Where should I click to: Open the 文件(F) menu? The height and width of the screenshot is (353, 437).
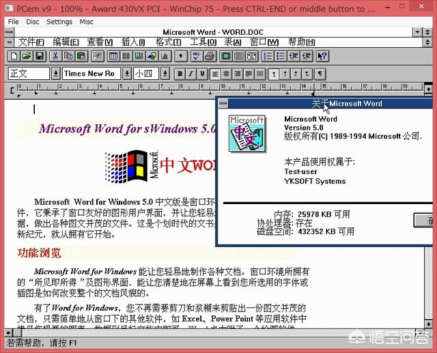tap(31, 42)
